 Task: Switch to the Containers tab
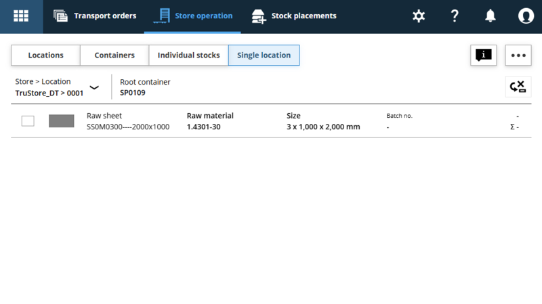114,56
